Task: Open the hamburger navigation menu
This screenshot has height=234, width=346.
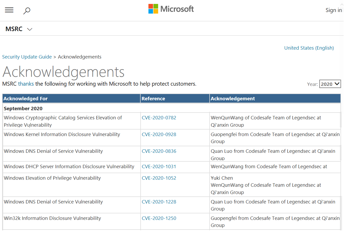Action: 9,10
